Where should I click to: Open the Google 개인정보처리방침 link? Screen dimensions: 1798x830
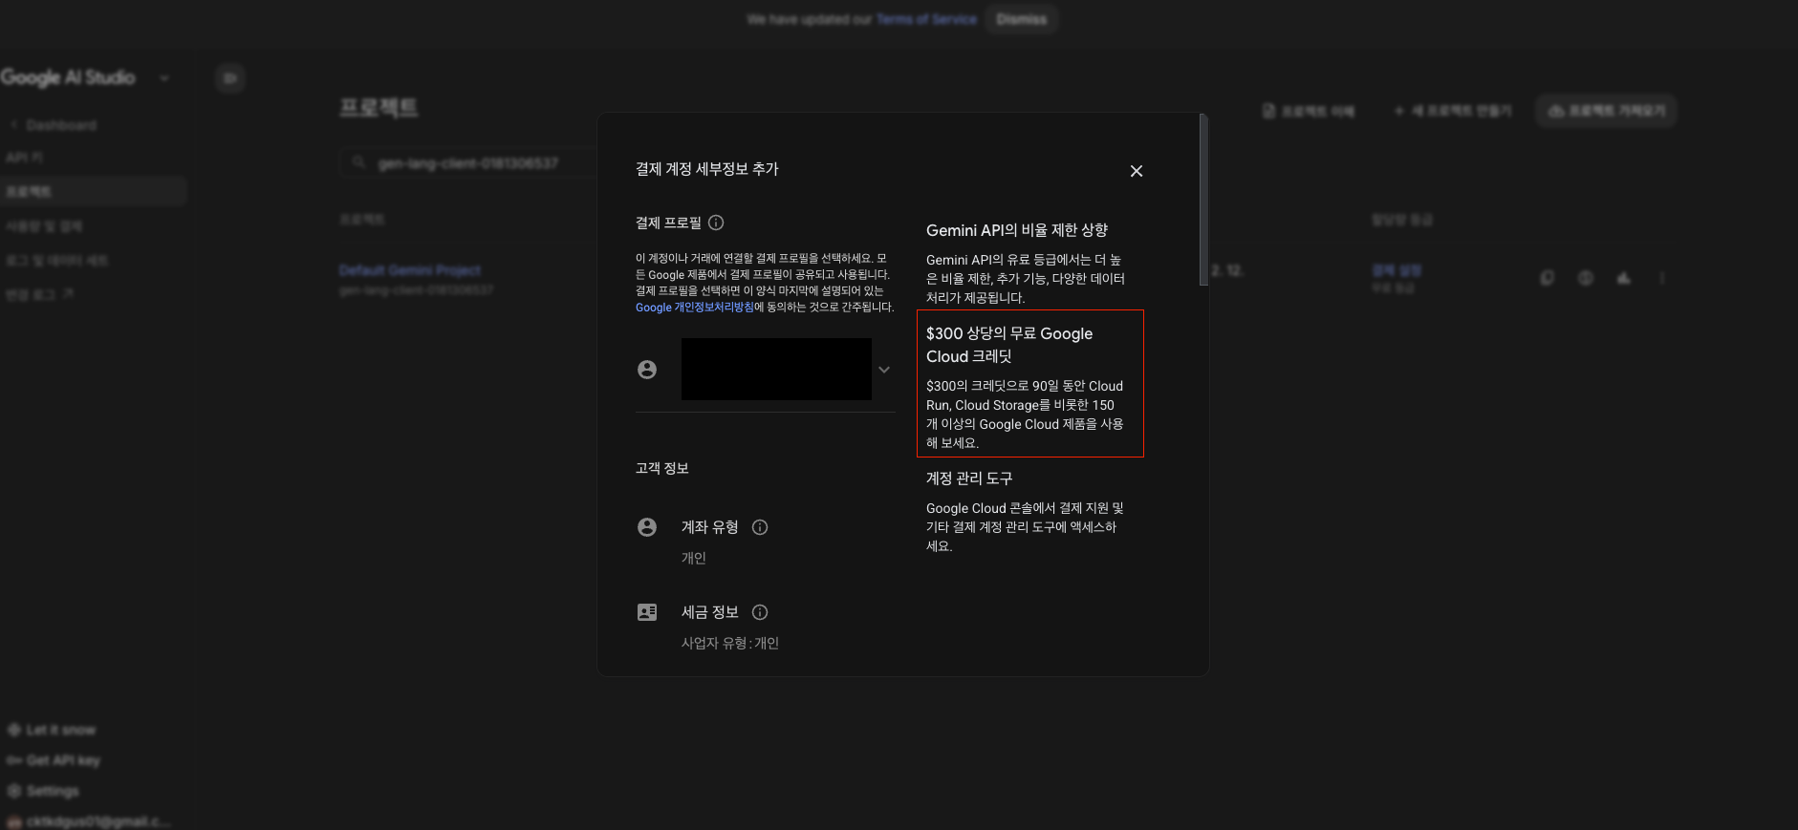click(x=695, y=308)
